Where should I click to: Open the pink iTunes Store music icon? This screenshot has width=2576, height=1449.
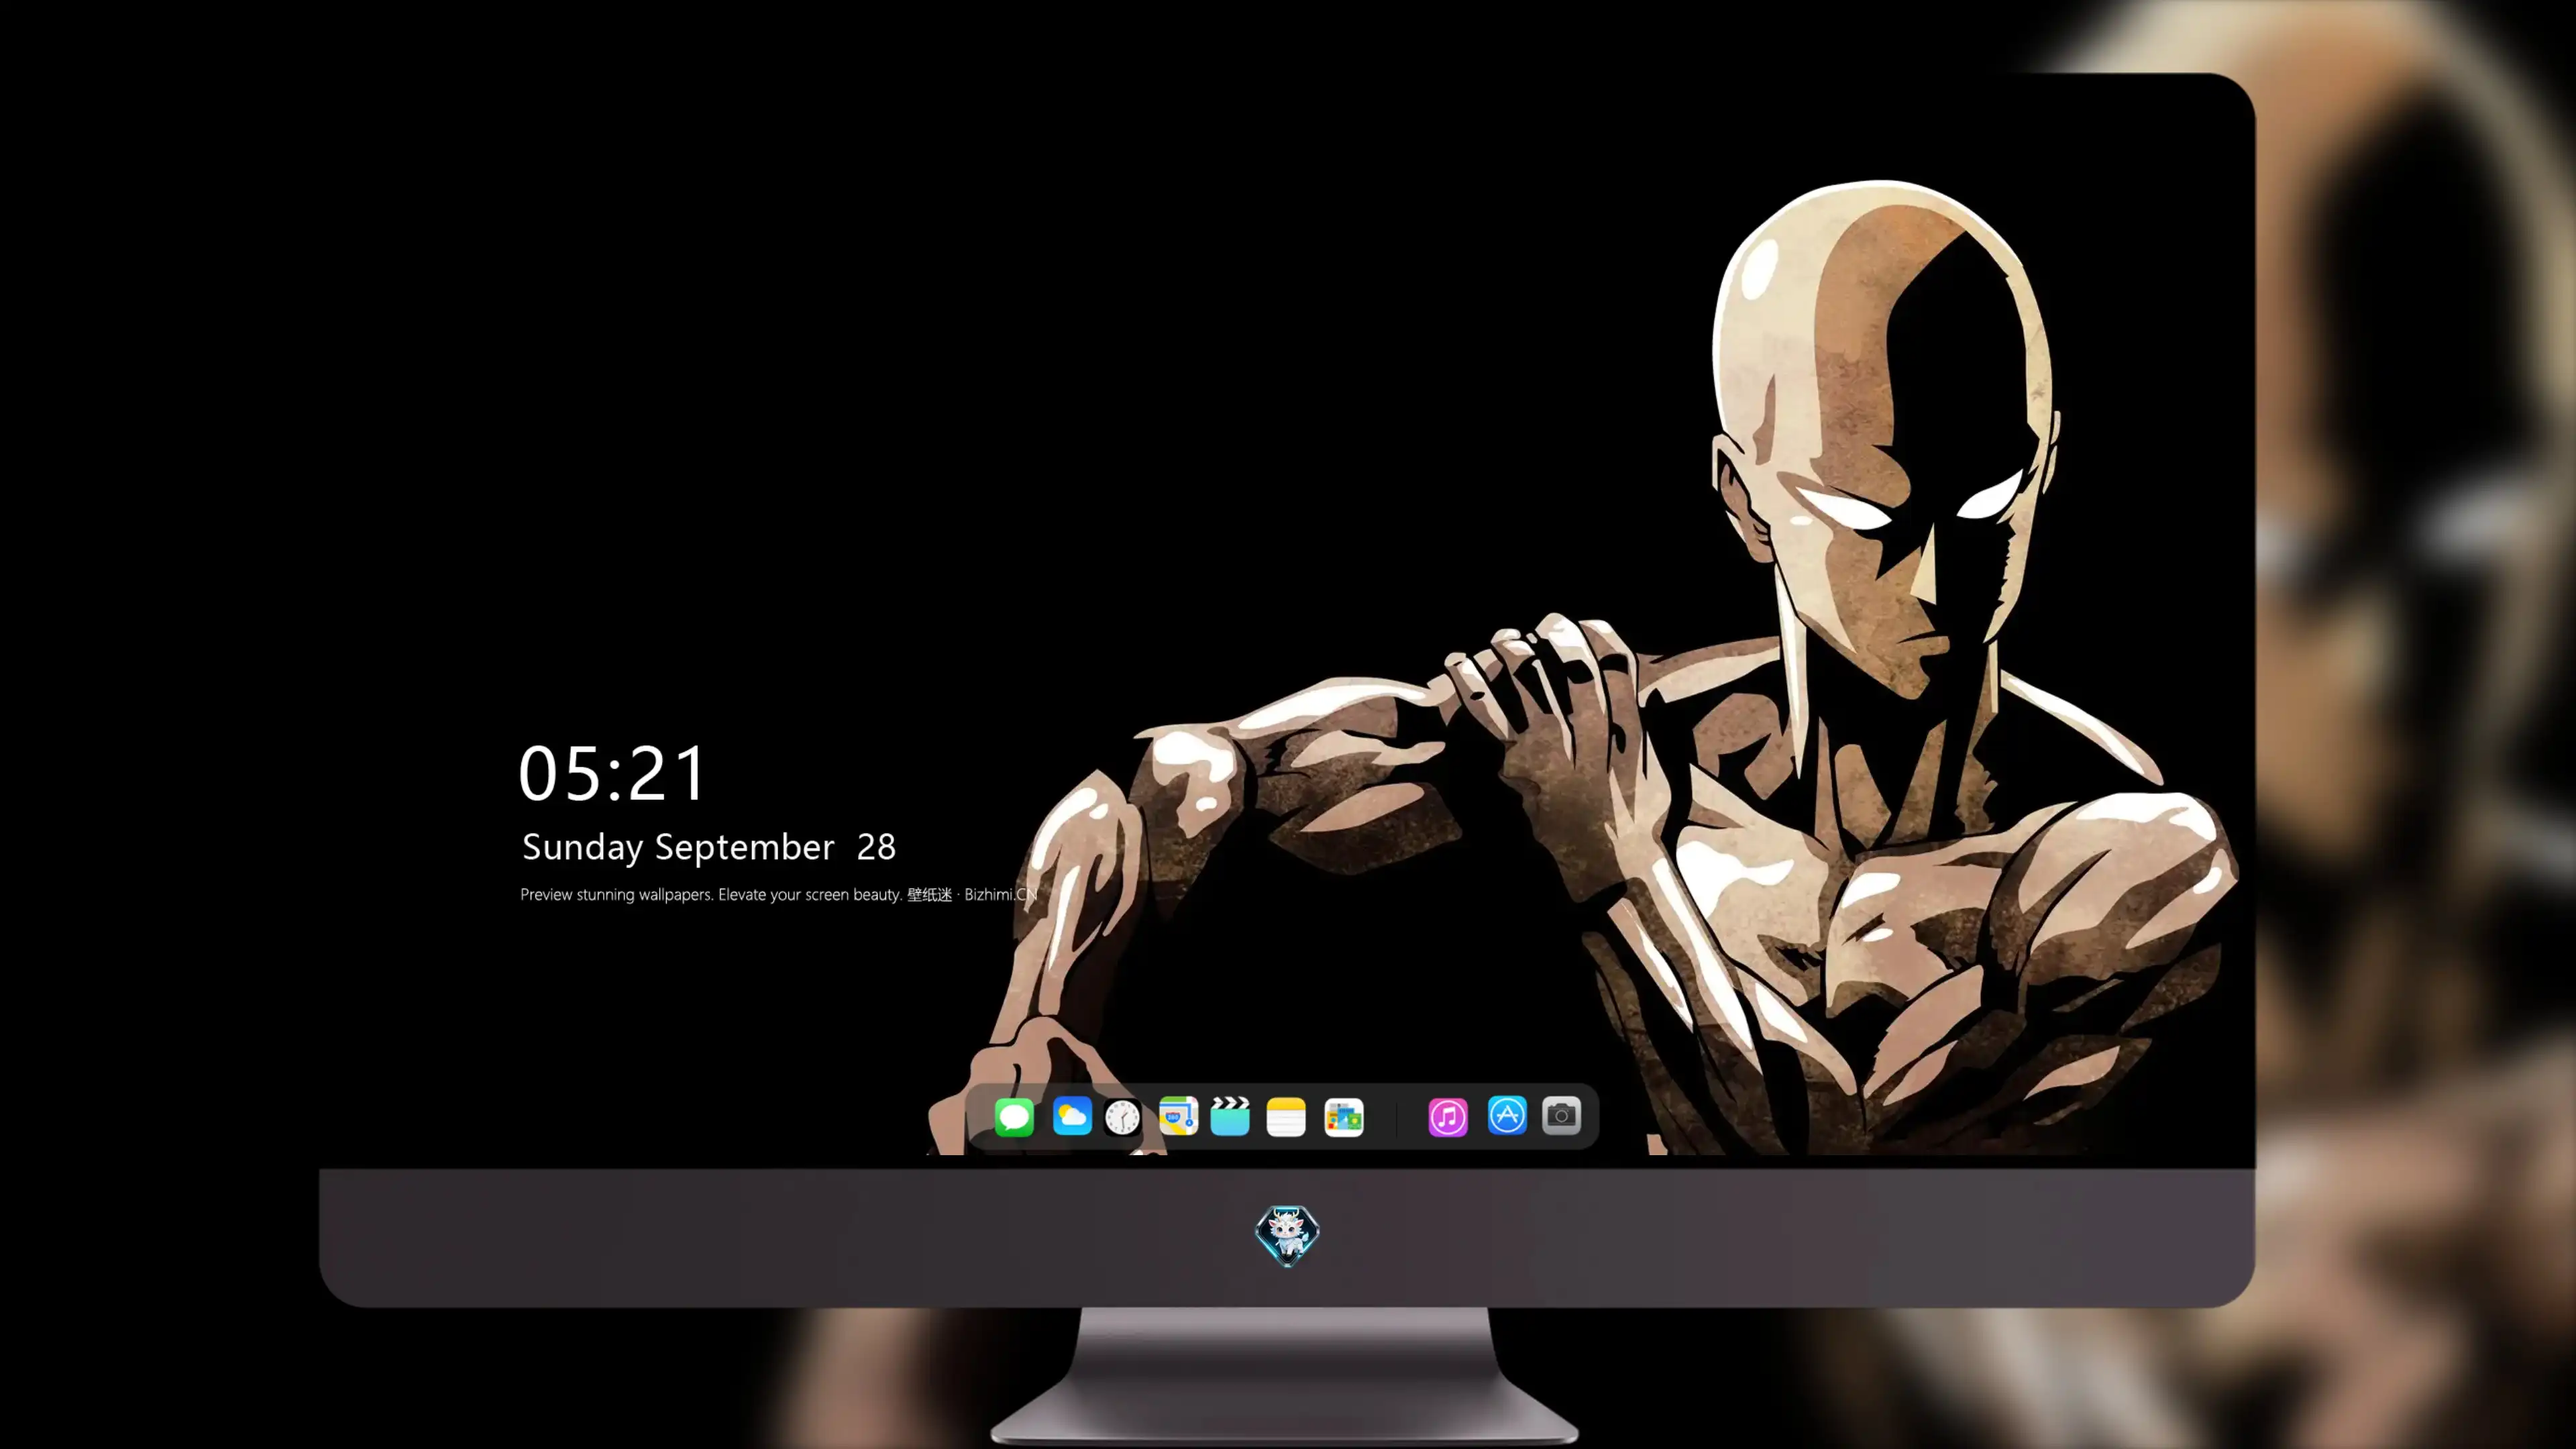point(1448,1117)
